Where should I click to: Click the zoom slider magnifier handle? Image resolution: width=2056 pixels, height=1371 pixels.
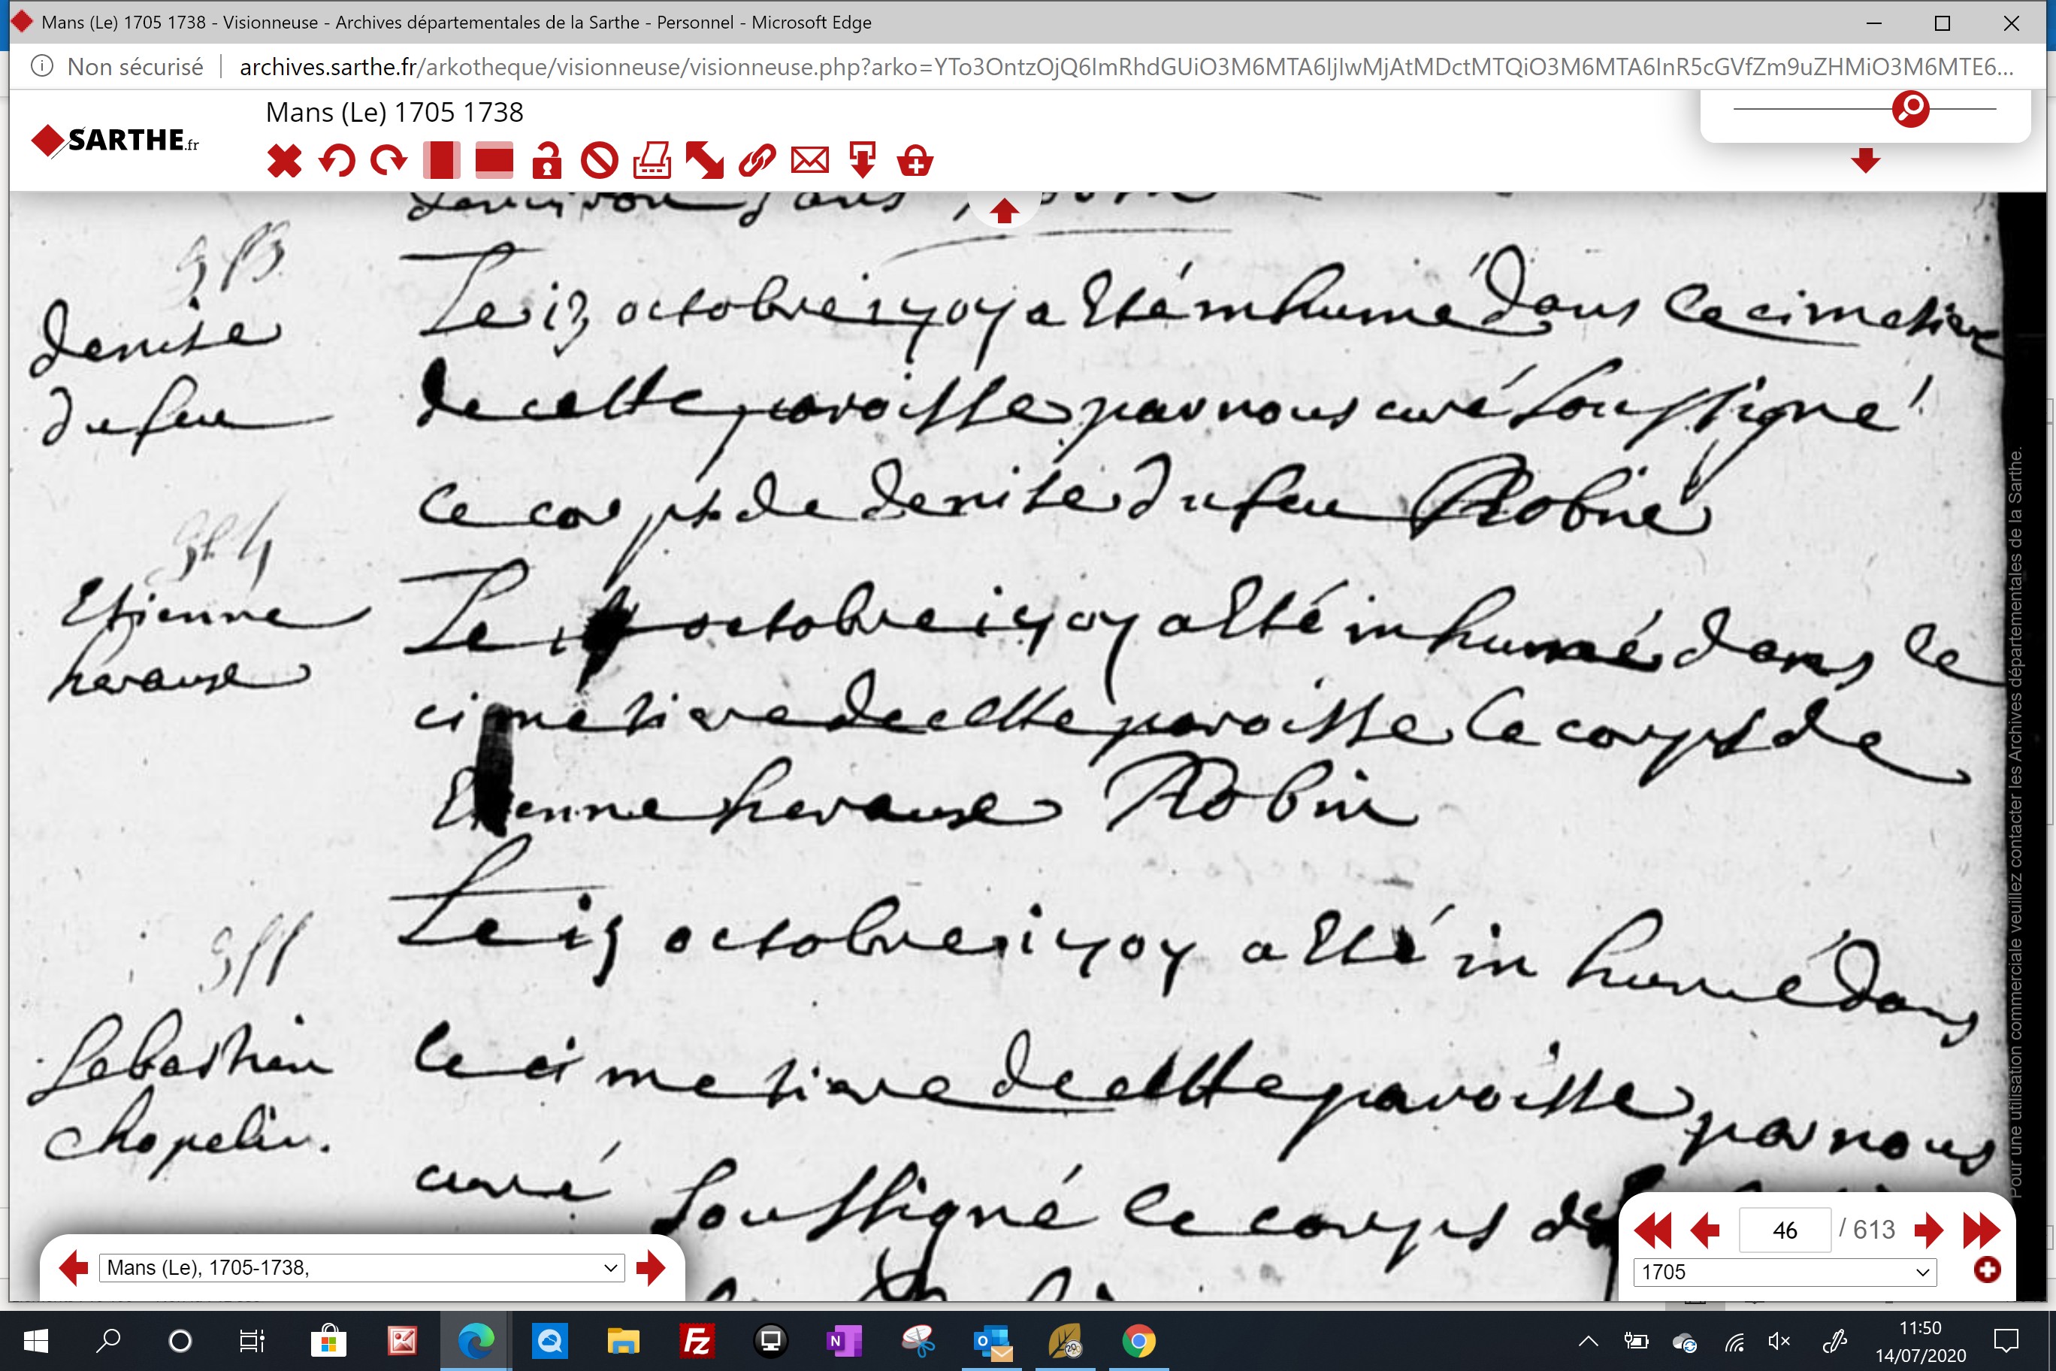click(1910, 108)
